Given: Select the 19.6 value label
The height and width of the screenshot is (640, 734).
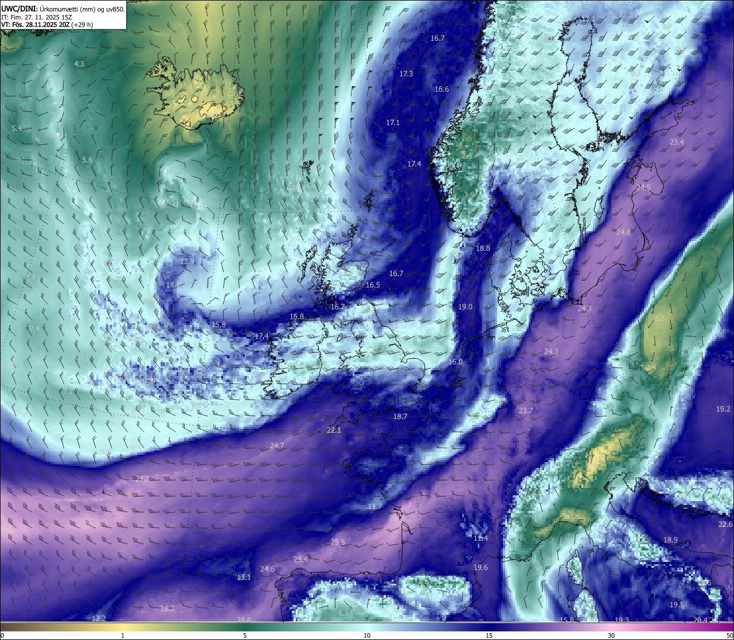Looking at the screenshot, I should point(481,568).
